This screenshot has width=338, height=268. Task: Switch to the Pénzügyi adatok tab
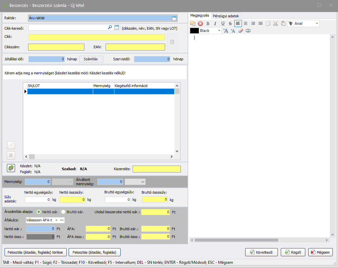226,16
